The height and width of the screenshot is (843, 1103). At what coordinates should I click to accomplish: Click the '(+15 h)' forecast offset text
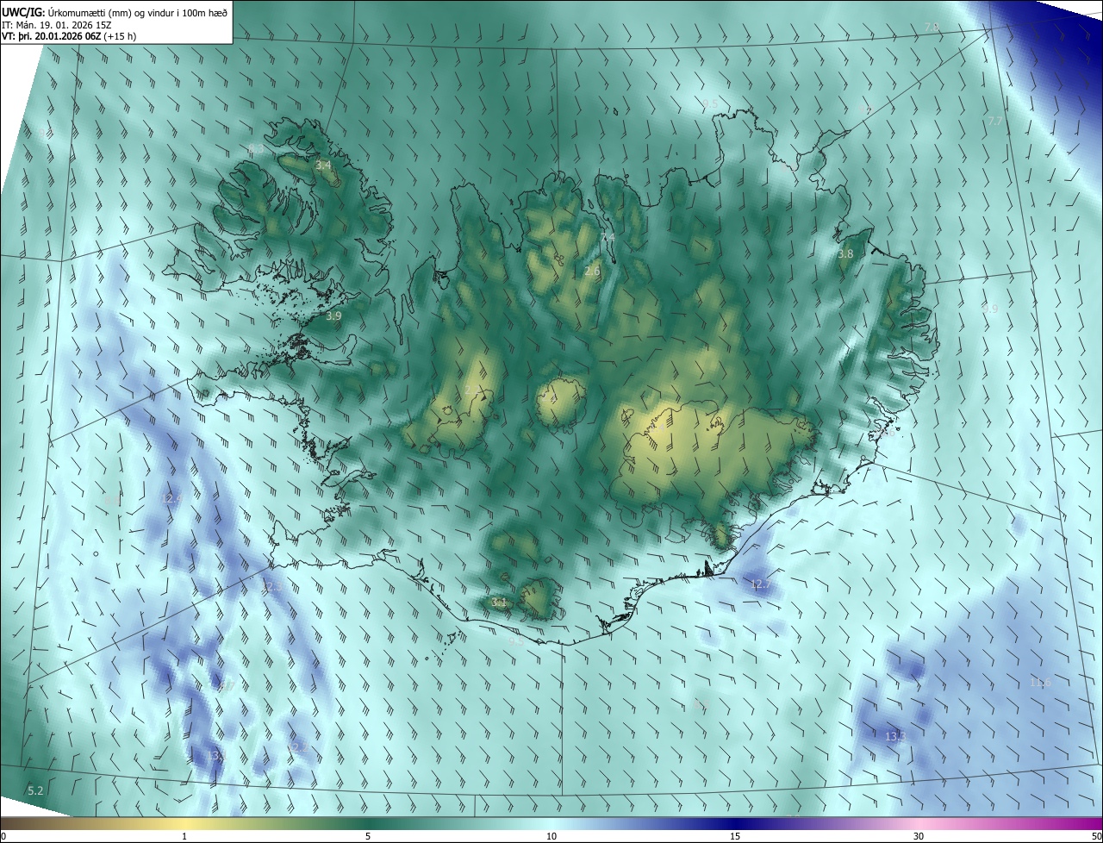pos(119,36)
